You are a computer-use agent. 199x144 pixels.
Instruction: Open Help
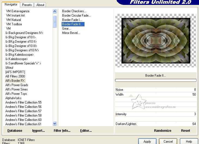pos(189,141)
